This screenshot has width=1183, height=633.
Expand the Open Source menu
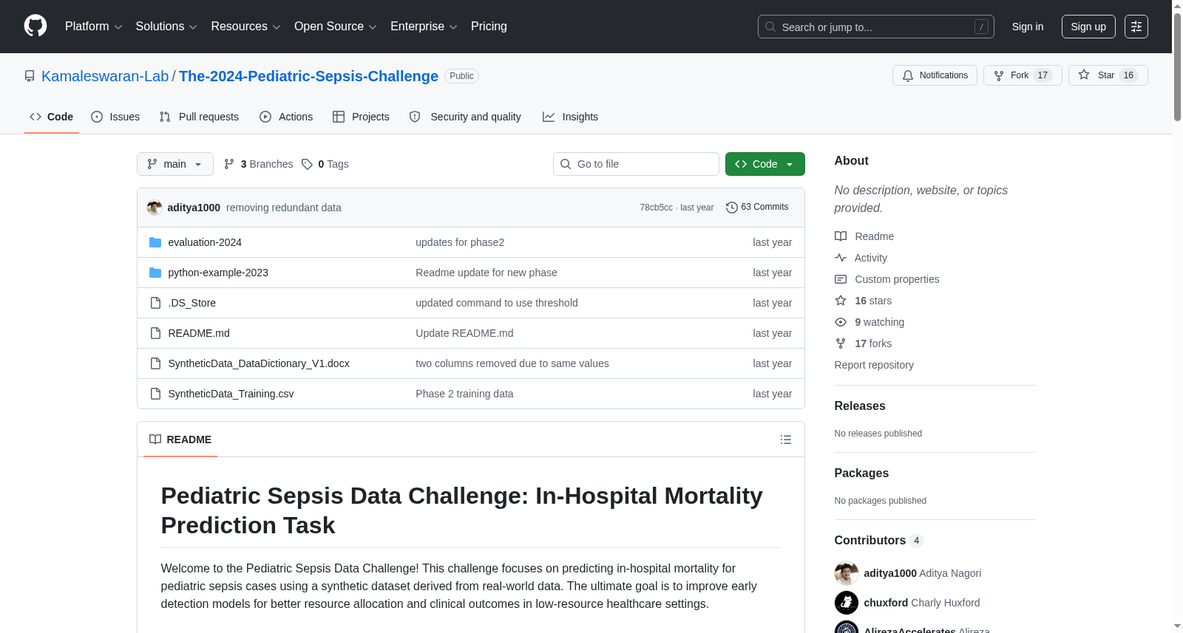click(336, 27)
